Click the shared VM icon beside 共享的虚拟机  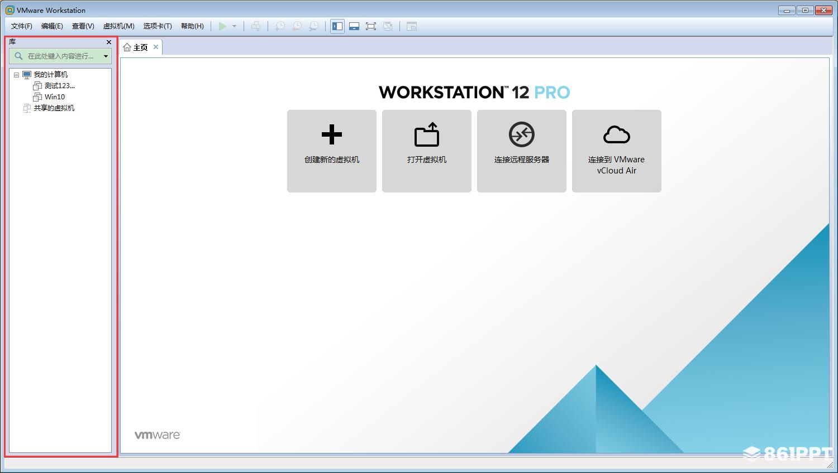27,108
